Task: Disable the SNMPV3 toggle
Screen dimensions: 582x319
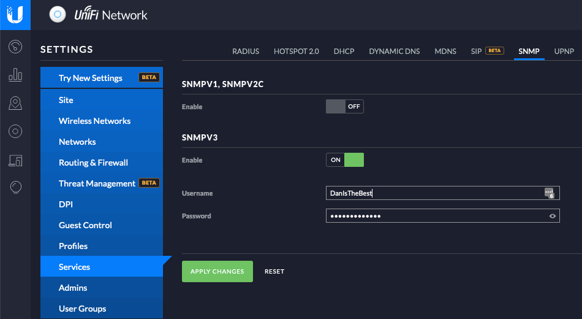Action: coord(344,160)
